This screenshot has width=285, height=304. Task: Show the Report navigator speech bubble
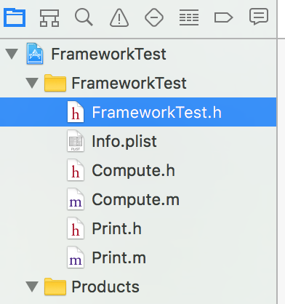[x=259, y=17]
